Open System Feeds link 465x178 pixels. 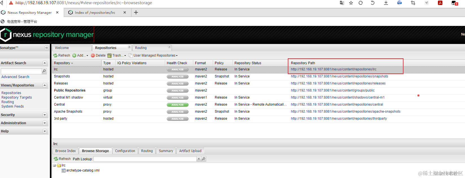tap(13, 106)
